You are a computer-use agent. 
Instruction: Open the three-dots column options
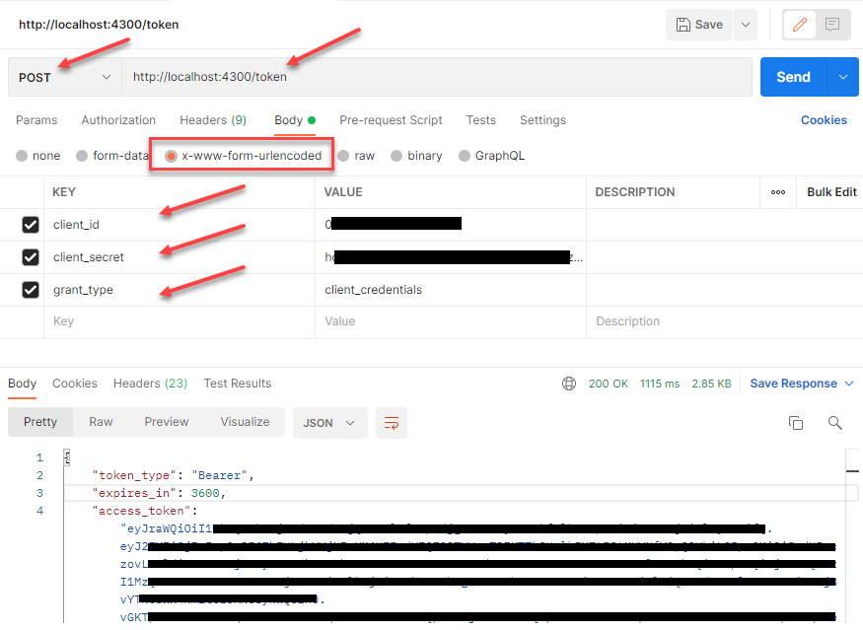pos(778,192)
